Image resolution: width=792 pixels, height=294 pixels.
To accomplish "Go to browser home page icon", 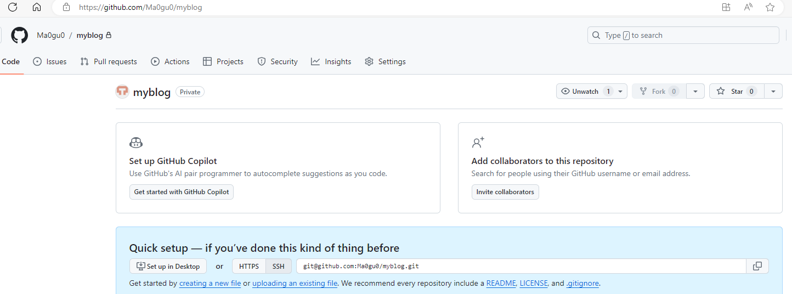I will 37,7.
